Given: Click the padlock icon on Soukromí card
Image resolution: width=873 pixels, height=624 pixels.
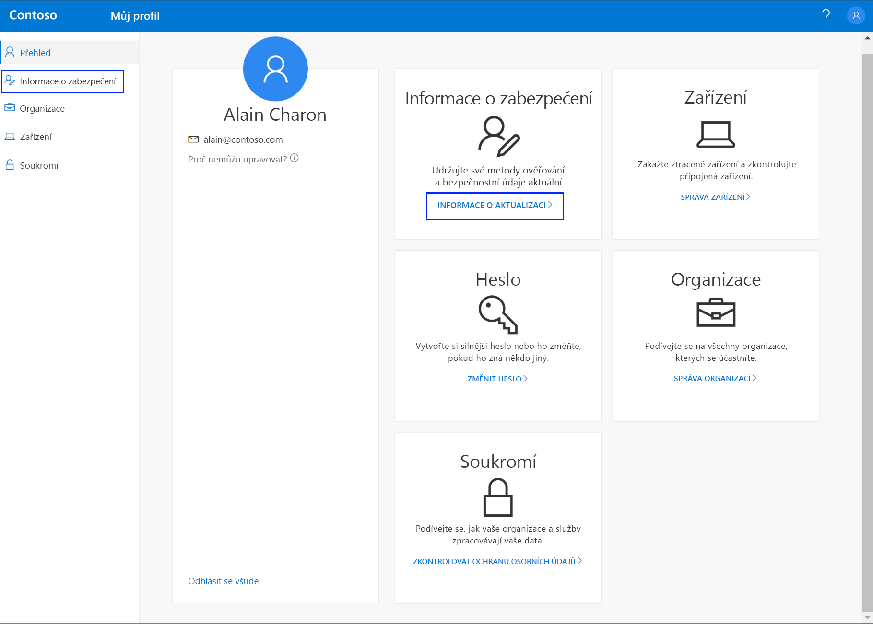Looking at the screenshot, I should coord(498,497).
